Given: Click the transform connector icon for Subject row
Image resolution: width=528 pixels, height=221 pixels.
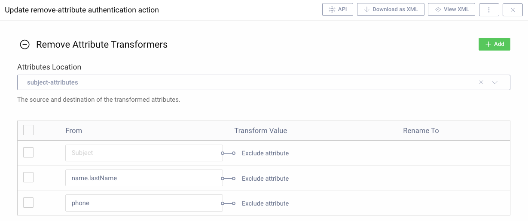Looking at the screenshot, I should pos(228,153).
